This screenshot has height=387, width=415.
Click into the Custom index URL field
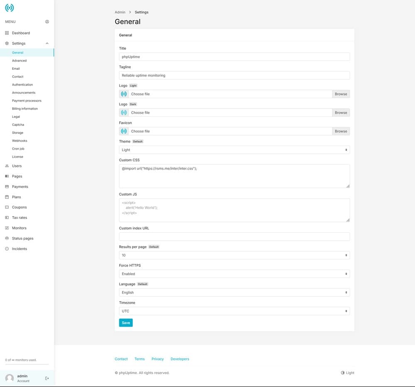tap(234, 237)
